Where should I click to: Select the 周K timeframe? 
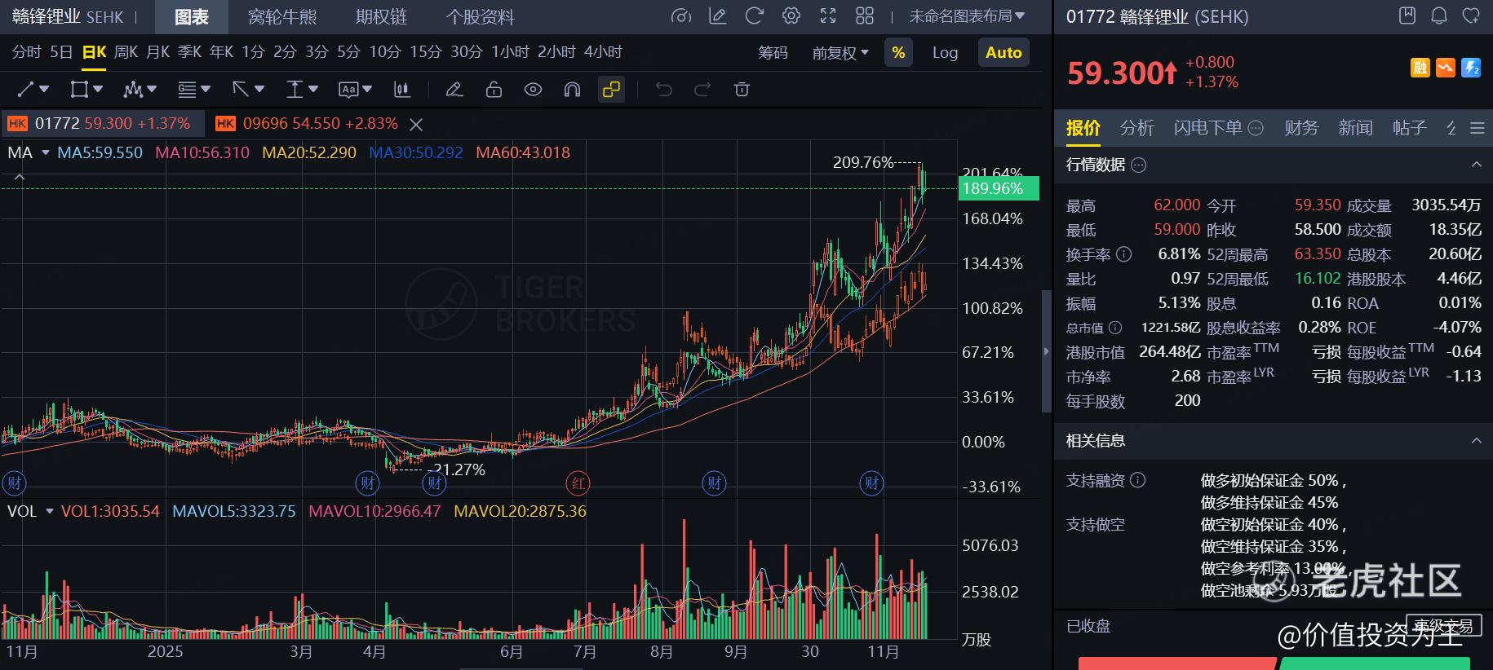[x=126, y=52]
